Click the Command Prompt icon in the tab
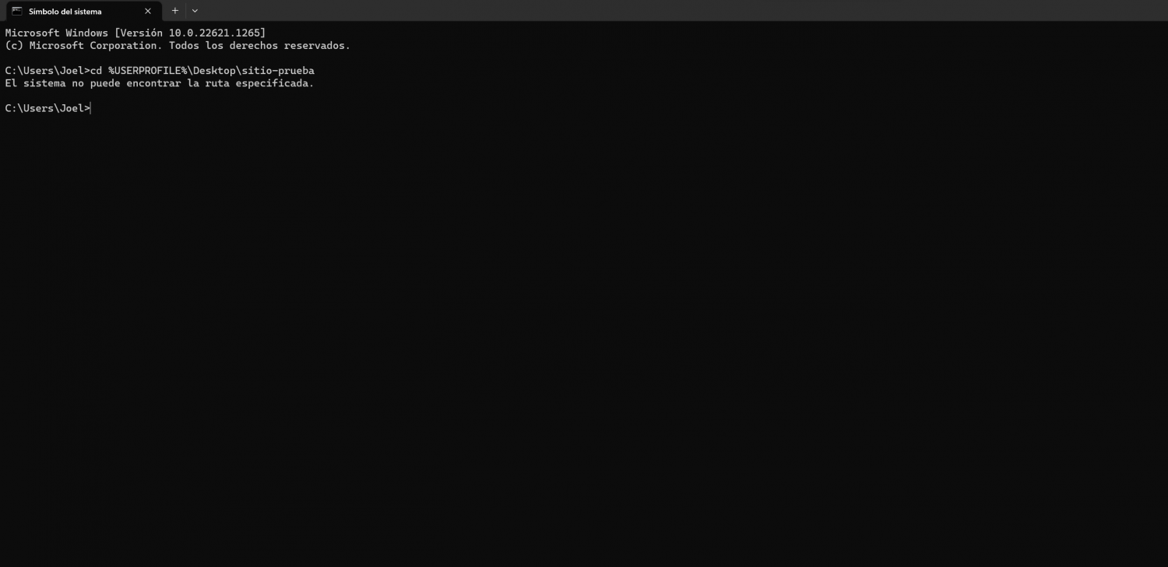1168x567 pixels. (16, 11)
